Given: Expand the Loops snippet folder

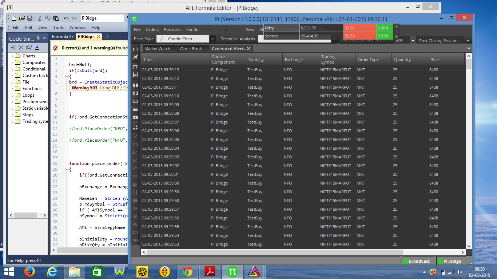Looking at the screenshot, I should pos(13,95).
